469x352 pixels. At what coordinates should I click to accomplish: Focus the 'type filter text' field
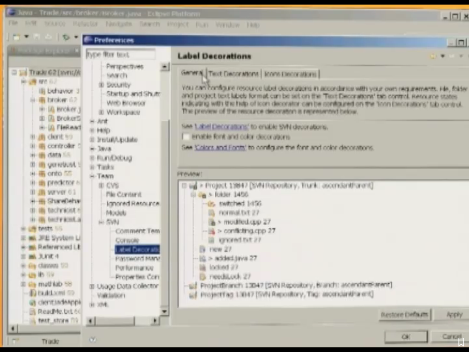click(120, 55)
